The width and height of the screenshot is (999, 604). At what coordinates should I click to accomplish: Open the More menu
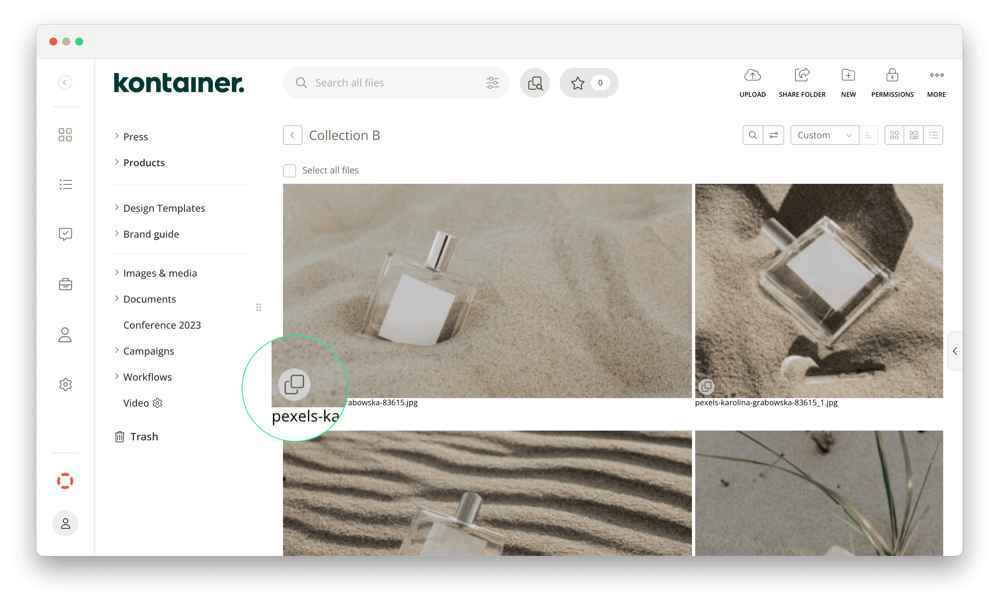pyautogui.click(x=936, y=75)
